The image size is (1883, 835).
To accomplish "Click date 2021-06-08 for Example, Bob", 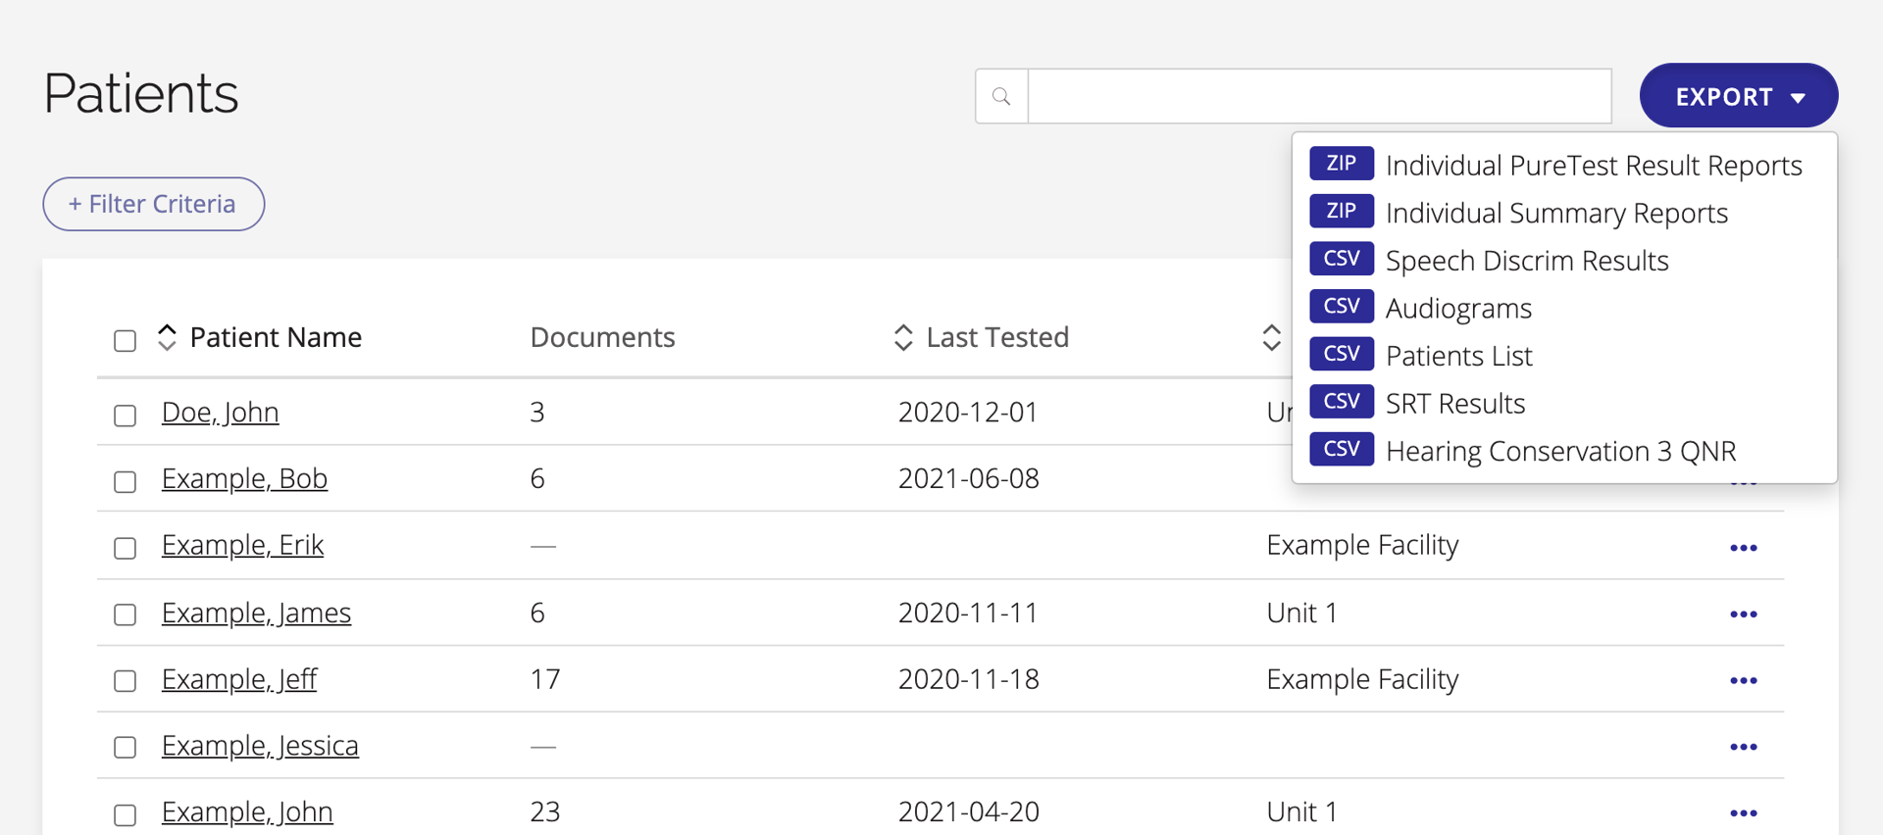I will point(968,478).
